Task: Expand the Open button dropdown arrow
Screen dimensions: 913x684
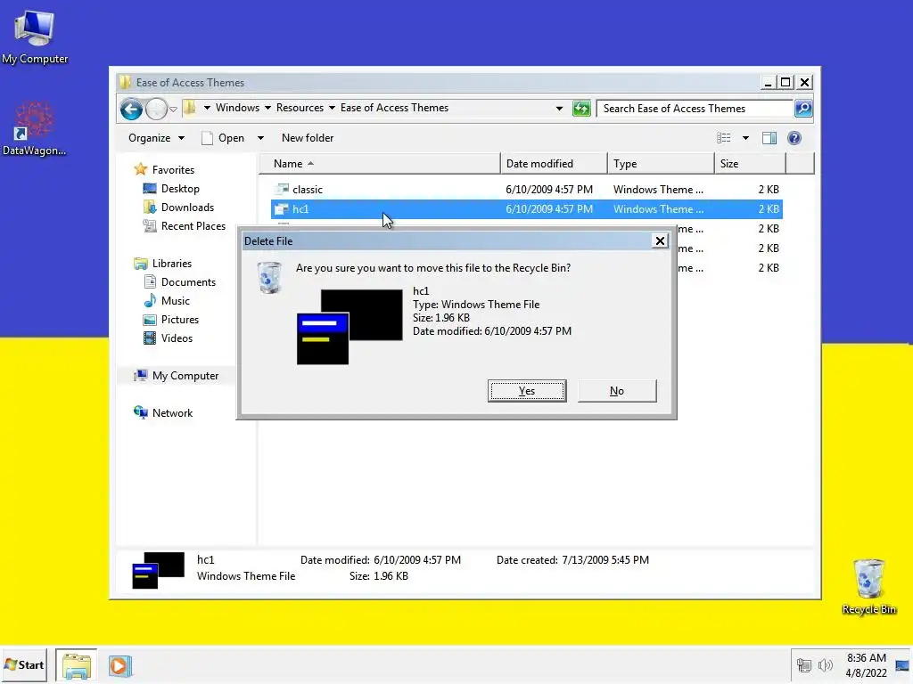Action: point(260,138)
